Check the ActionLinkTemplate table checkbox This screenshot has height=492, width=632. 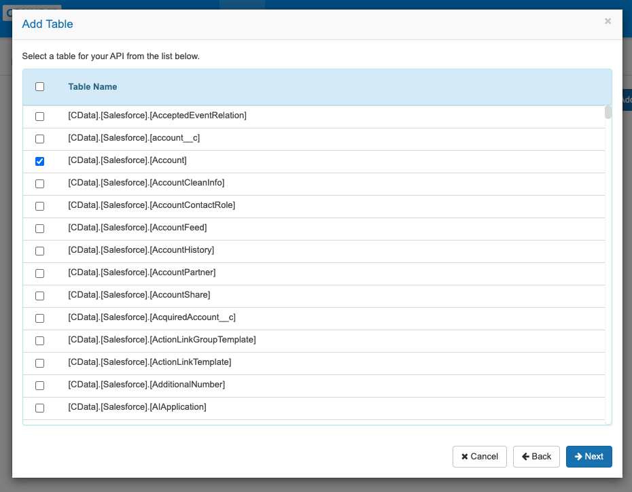(x=40, y=363)
